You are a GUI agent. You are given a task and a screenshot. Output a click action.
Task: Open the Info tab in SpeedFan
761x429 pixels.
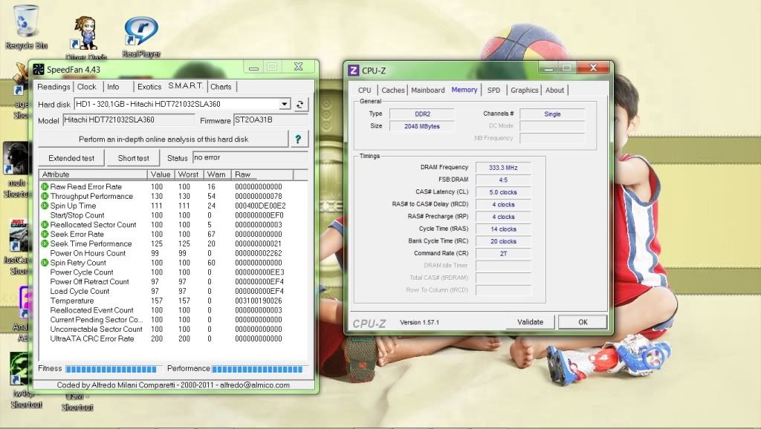tap(113, 87)
